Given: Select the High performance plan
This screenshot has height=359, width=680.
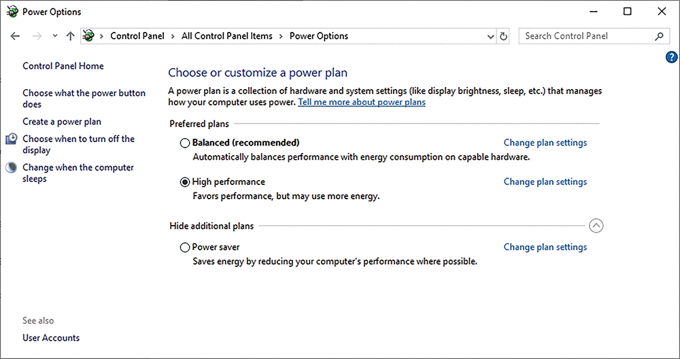Looking at the screenshot, I should click(x=185, y=182).
